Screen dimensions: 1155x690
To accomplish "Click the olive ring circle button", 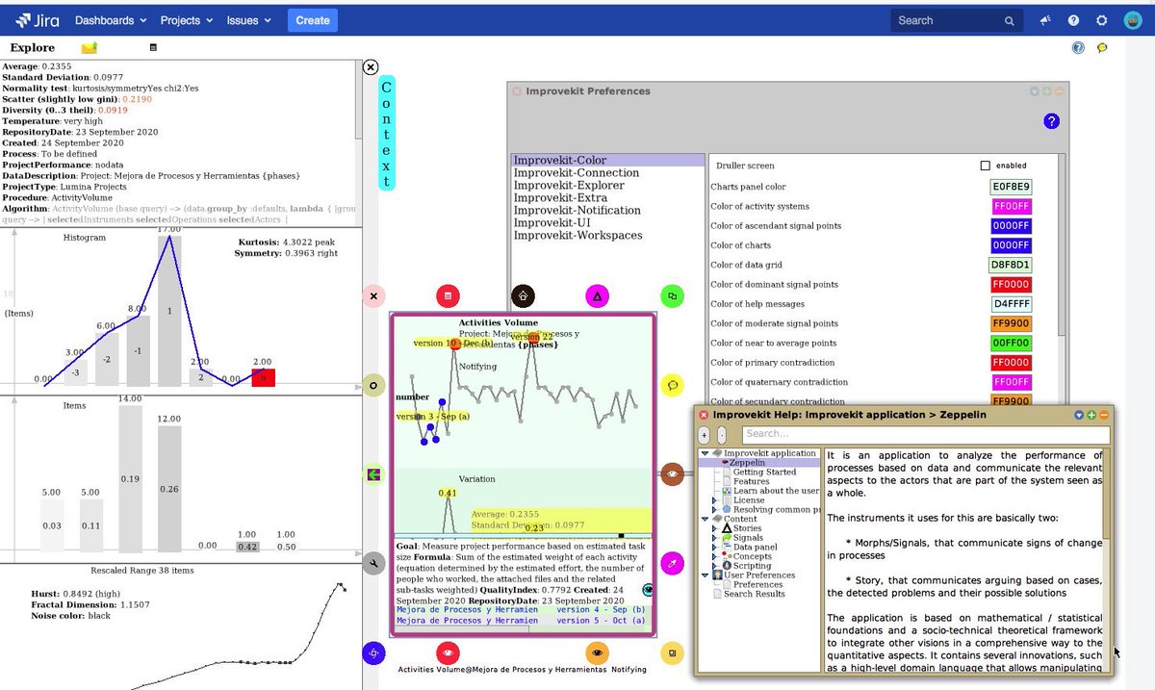I will (373, 385).
